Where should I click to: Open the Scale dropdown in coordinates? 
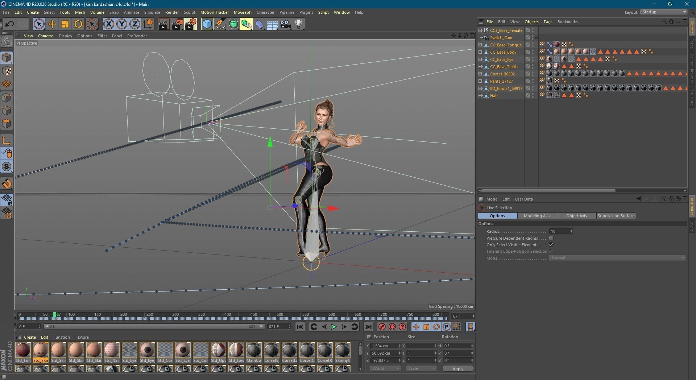pyautogui.click(x=421, y=368)
